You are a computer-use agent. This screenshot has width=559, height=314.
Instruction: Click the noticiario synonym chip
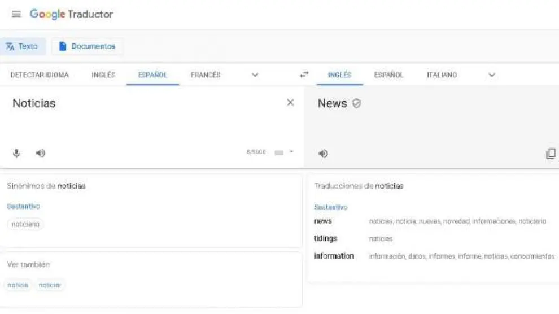[x=25, y=224]
